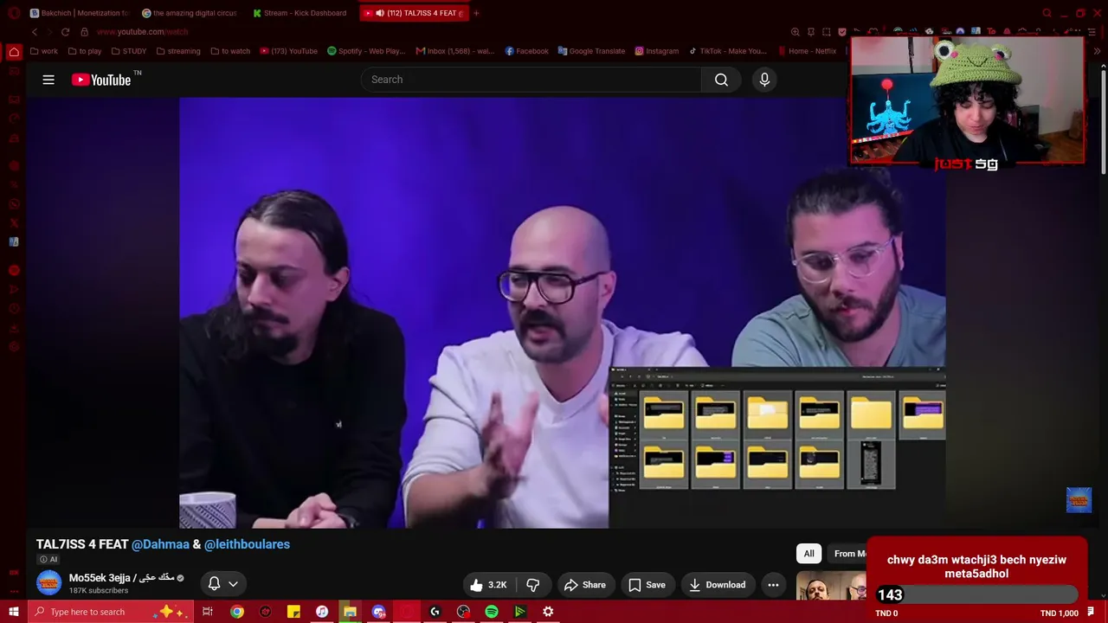This screenshot has width=1108, height=623.
Task: Open the Spotify Web Player bookmark
Action: (x=366, y=51)
